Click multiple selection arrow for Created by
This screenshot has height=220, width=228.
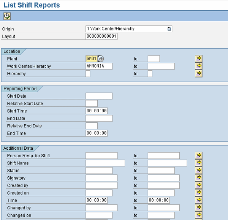(x=198, y=185)
